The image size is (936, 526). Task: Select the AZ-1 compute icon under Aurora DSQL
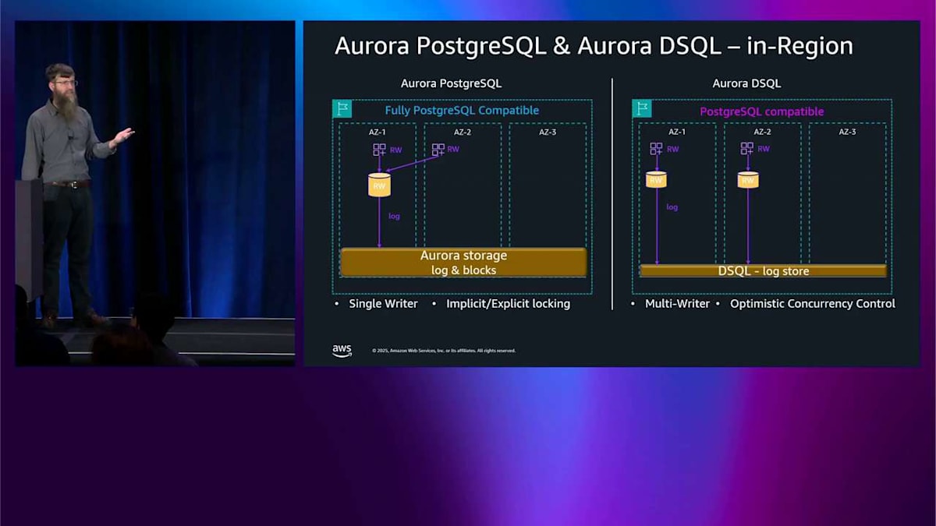pos(656,149)
